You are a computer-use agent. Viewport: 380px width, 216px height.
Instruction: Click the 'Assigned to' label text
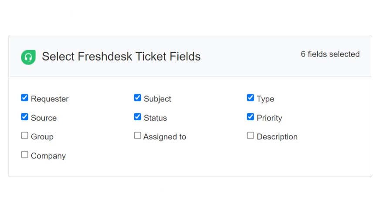[165, 137]
